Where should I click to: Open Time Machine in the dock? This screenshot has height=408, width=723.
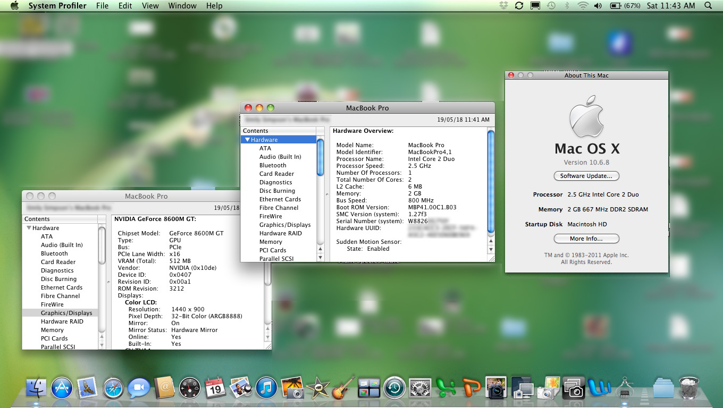click(x=394, y=388)
